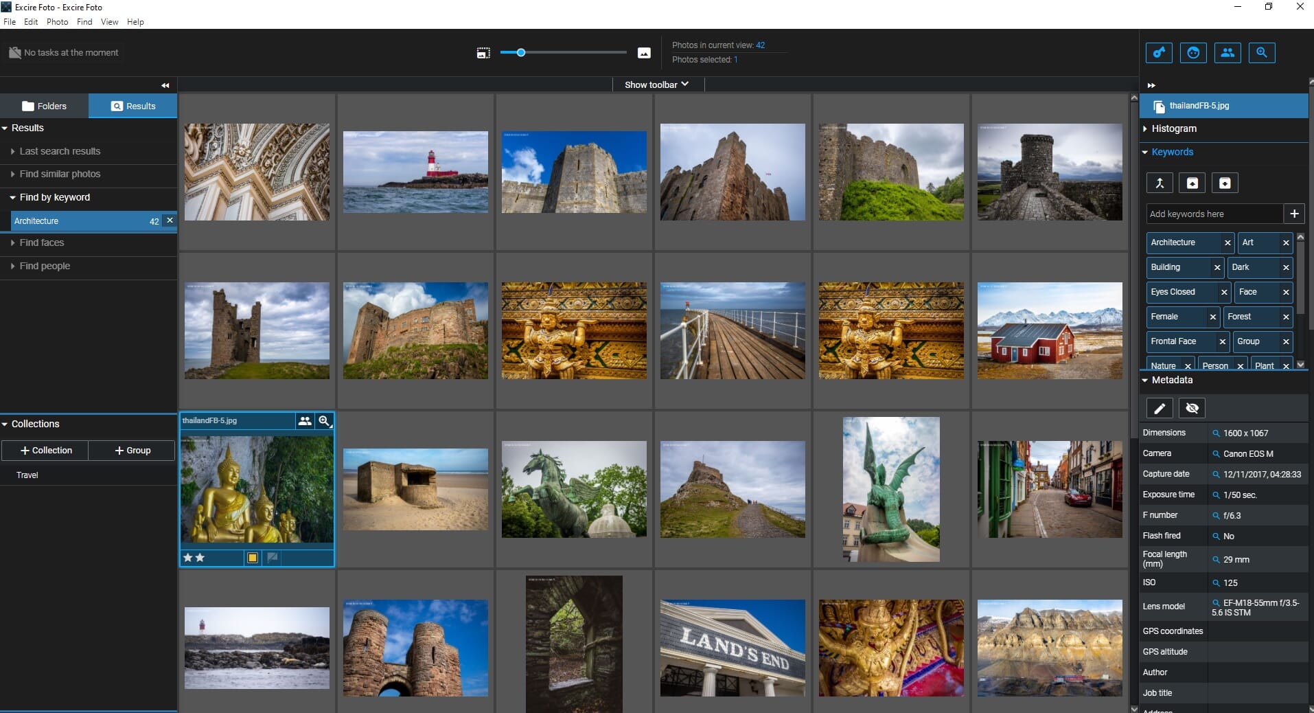Viewport: 1314px width, 713px height.
Task: Open the find by keyword tool icon
Action: 1159,53
